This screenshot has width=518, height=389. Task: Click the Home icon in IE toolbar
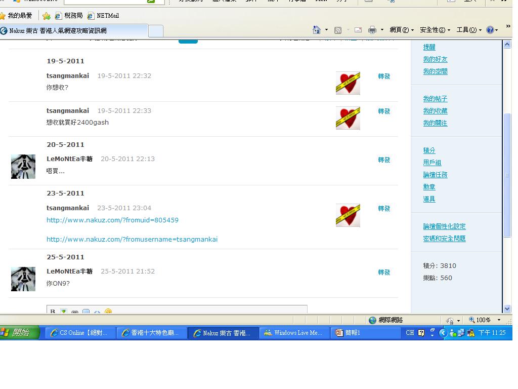click(x=317, y=30)
